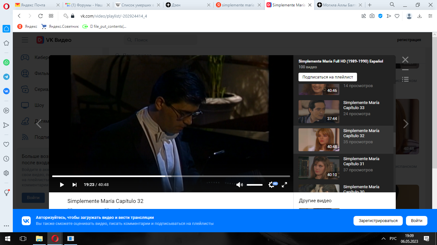Open Opera profile account icon
437x245 pixels.
coord(409,16)
